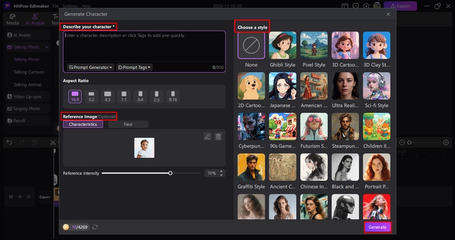Open the Settings menu
The height and width of the screenshot is (240, 455).
pos(70,6)
